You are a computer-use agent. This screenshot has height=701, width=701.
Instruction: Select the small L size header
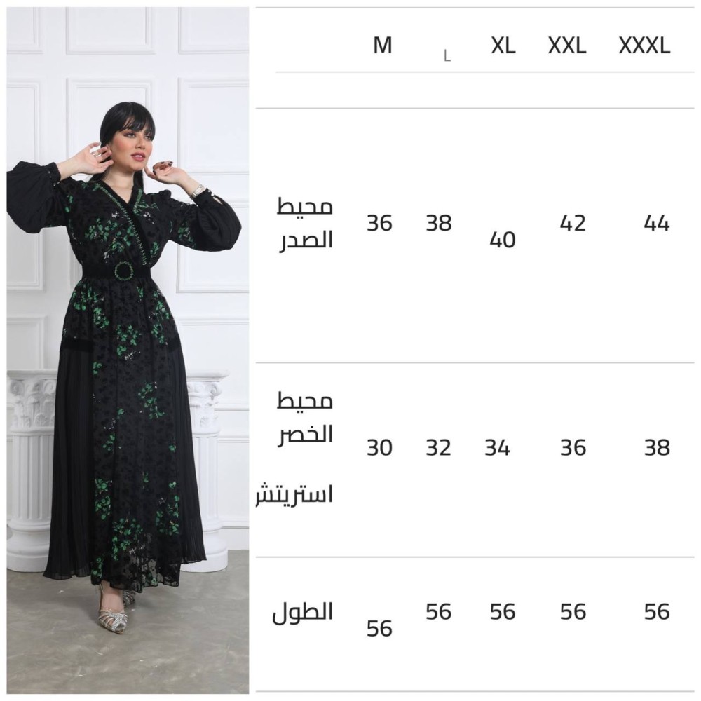(x=447, y=56)
